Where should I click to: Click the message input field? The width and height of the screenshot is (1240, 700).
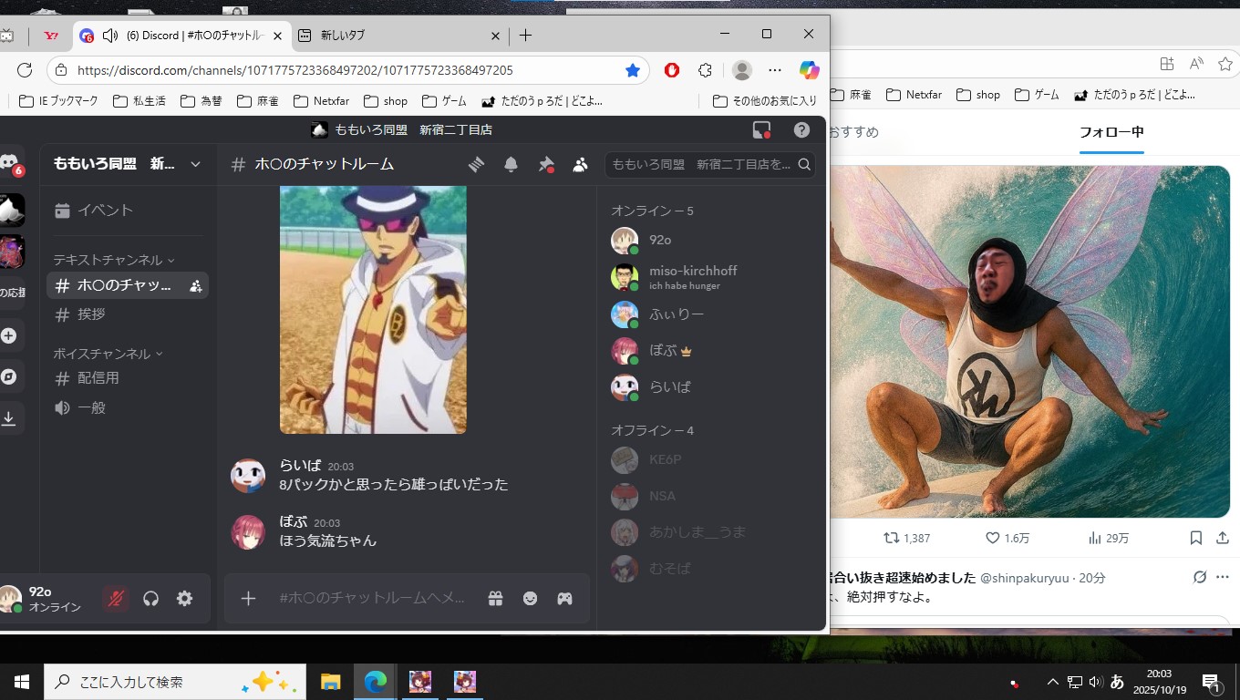374,598
